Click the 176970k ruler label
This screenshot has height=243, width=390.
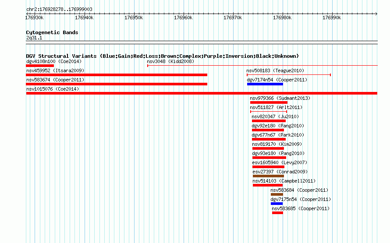click(x=233, y=18)
